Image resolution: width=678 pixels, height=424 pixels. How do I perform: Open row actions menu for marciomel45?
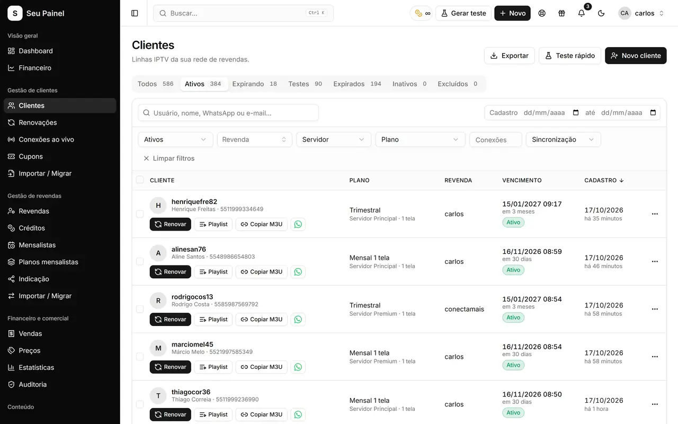click(x=655, y=357)
